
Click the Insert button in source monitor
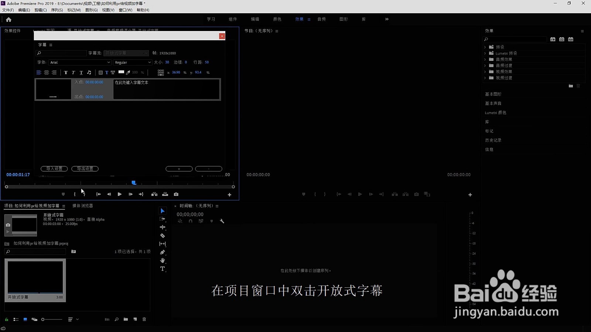tap(154, 194)
